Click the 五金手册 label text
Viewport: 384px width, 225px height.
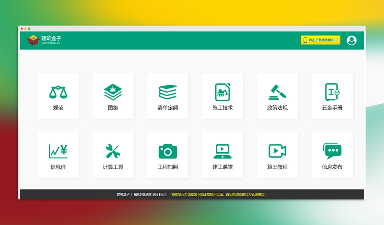332,108
